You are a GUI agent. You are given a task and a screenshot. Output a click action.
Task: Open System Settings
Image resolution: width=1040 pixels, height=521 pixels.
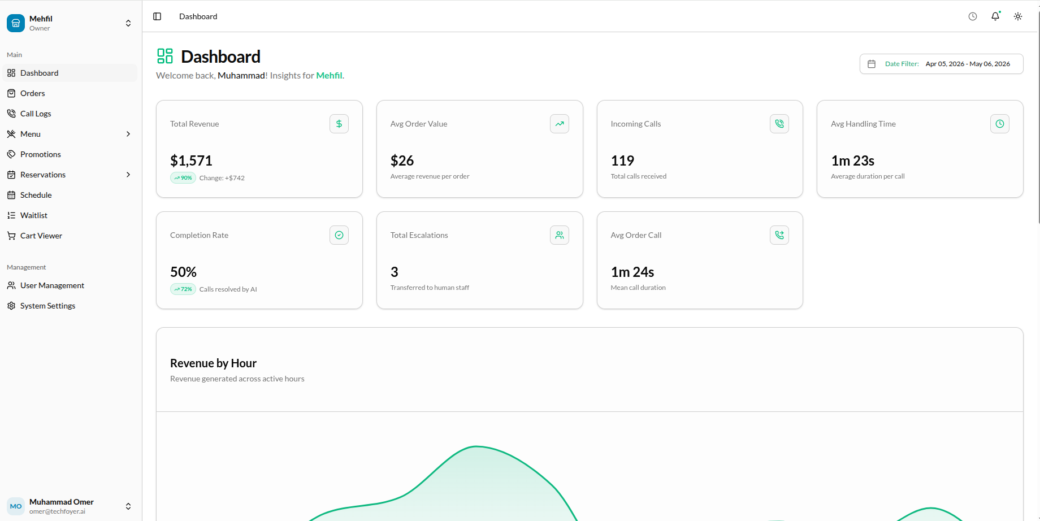click(71, 306)
